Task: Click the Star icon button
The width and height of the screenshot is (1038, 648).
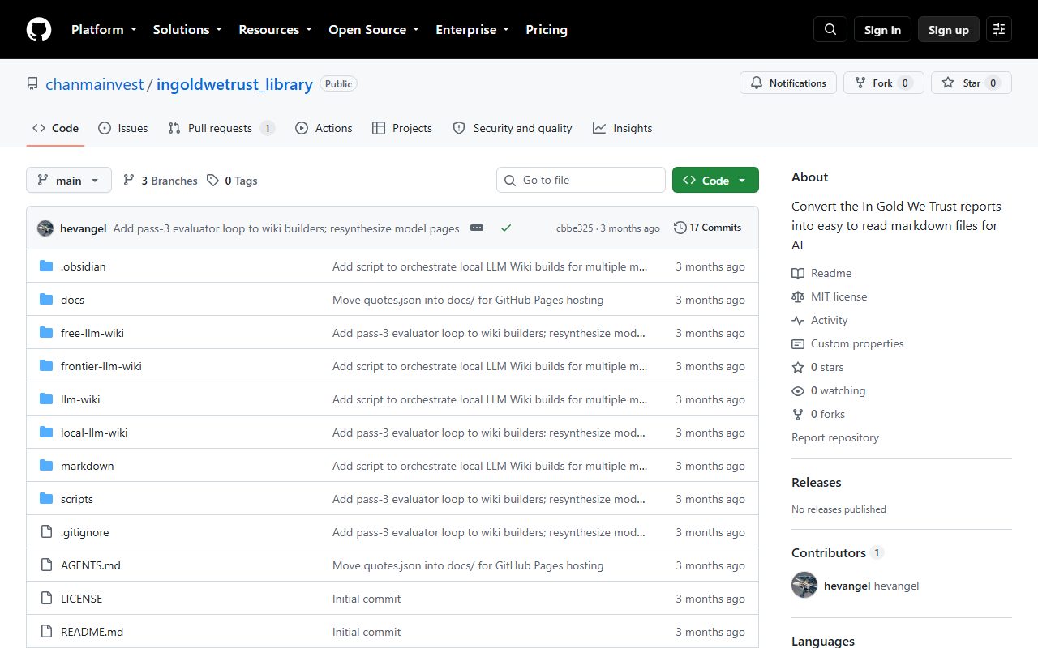Action: point(972,83)
